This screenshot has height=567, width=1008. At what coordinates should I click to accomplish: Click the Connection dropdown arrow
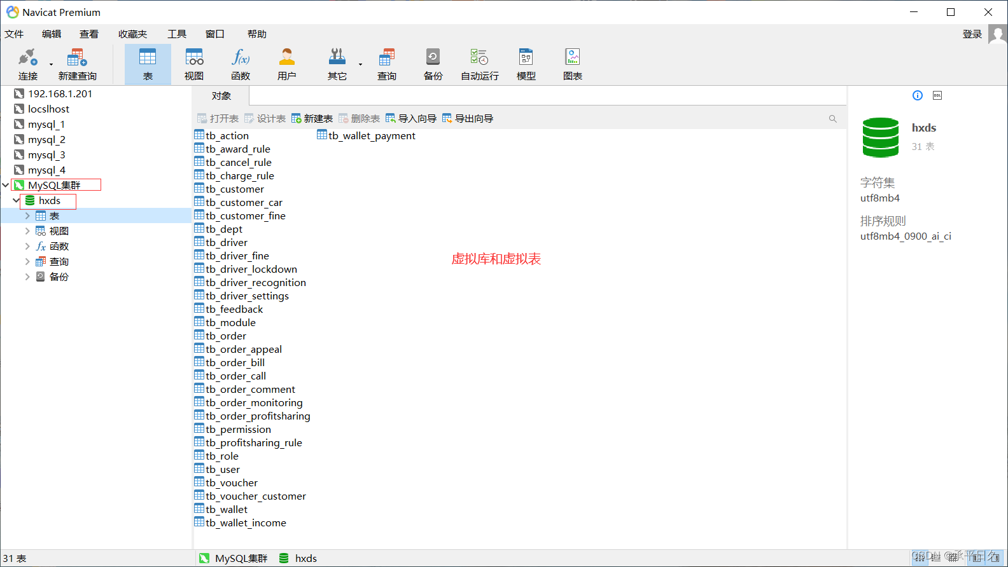[x=51, y=64]
